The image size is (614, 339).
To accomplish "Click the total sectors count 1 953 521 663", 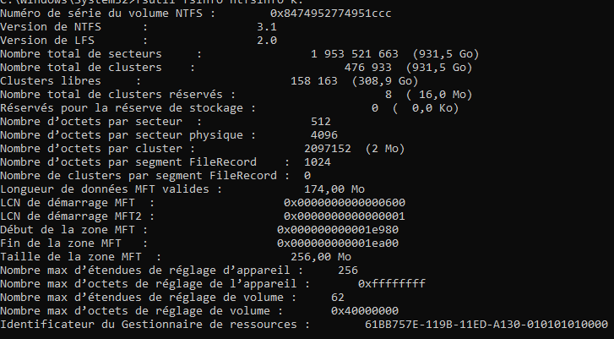I will pos(355,54).
